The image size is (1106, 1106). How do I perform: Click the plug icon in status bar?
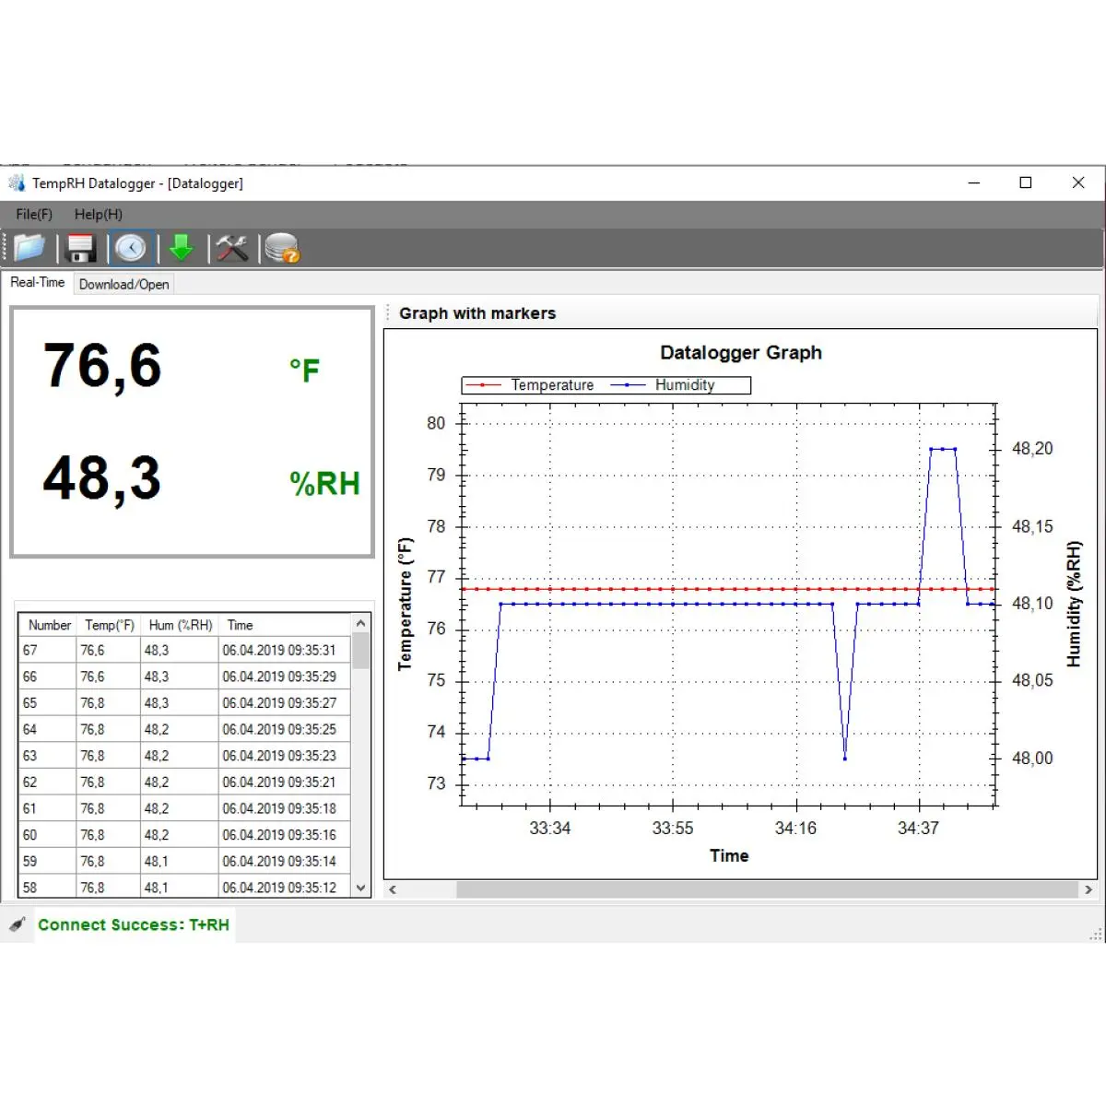[18, 924]
